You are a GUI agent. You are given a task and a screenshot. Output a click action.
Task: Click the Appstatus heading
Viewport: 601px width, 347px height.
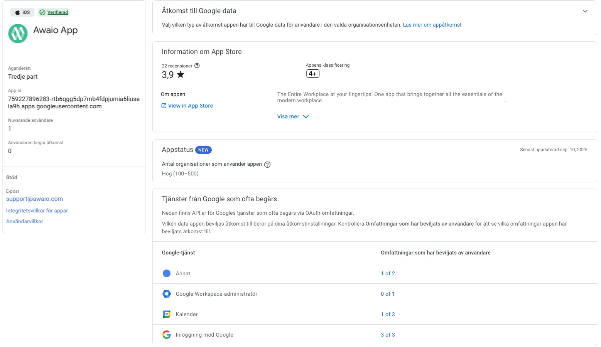click(177, 150)
